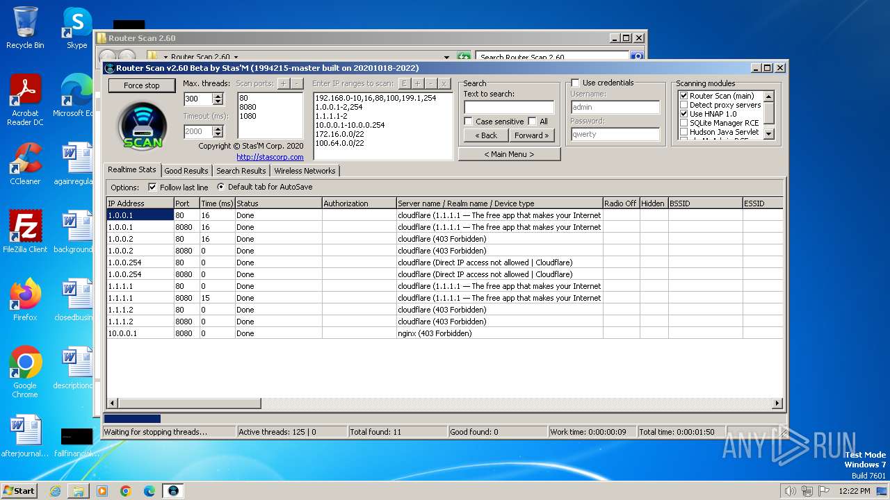Launch Firefox from desktop

[x=25, y=300]
